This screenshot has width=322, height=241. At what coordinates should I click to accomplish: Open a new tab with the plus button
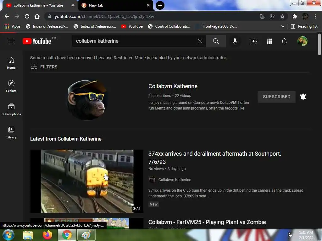(x=160, y=5)
